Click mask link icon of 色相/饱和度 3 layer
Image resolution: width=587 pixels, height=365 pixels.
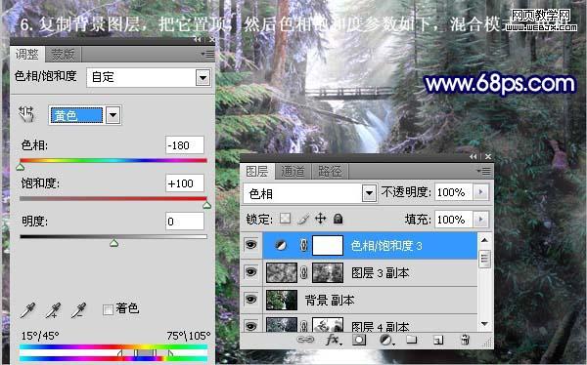point(304,246)
